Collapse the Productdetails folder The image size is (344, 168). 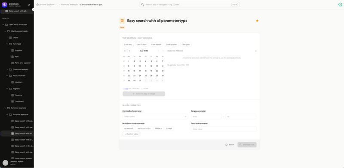pos(7,76)
